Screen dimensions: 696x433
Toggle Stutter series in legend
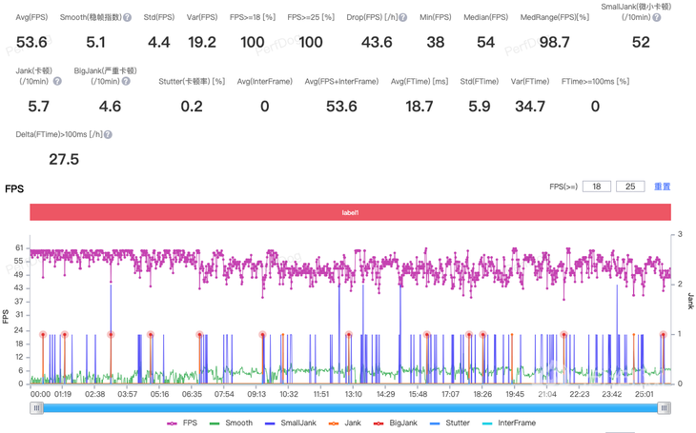[451, 423]
